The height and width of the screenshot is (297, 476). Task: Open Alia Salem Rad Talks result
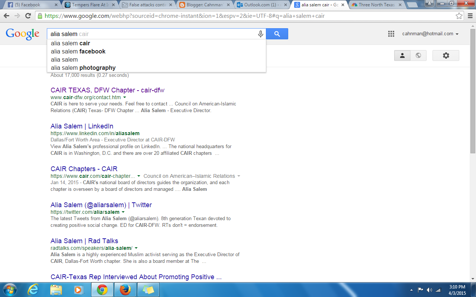pos(84,241)
